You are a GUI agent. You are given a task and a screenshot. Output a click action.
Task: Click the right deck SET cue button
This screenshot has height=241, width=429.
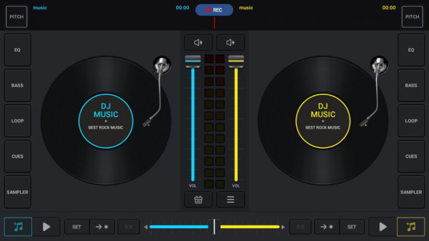[352, 227]
